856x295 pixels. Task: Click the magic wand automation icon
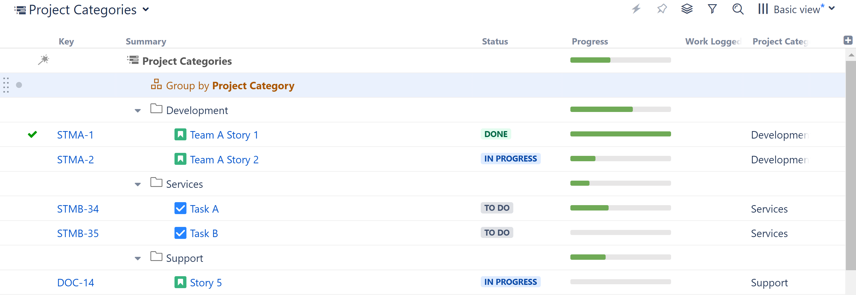tap(44, 60)
